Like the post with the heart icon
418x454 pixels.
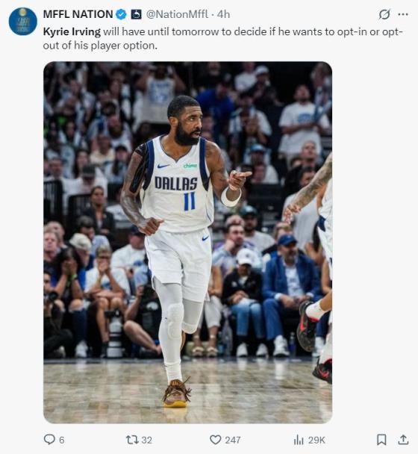(216, 440)
